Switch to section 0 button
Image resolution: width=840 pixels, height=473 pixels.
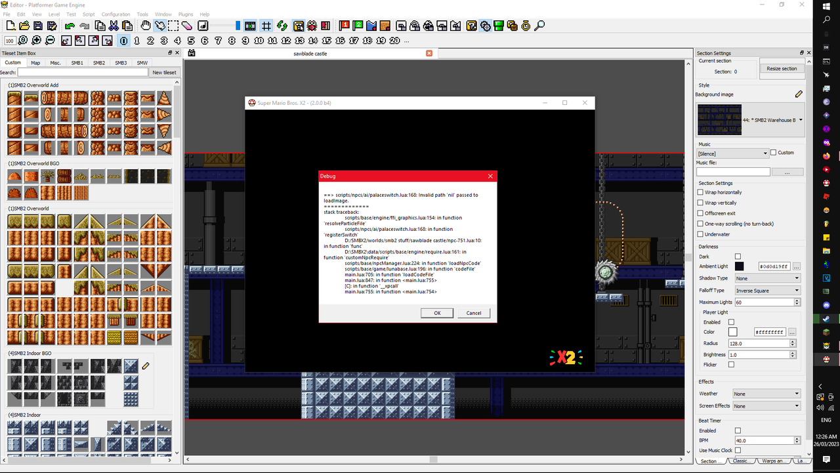click(x=123, y=41)
